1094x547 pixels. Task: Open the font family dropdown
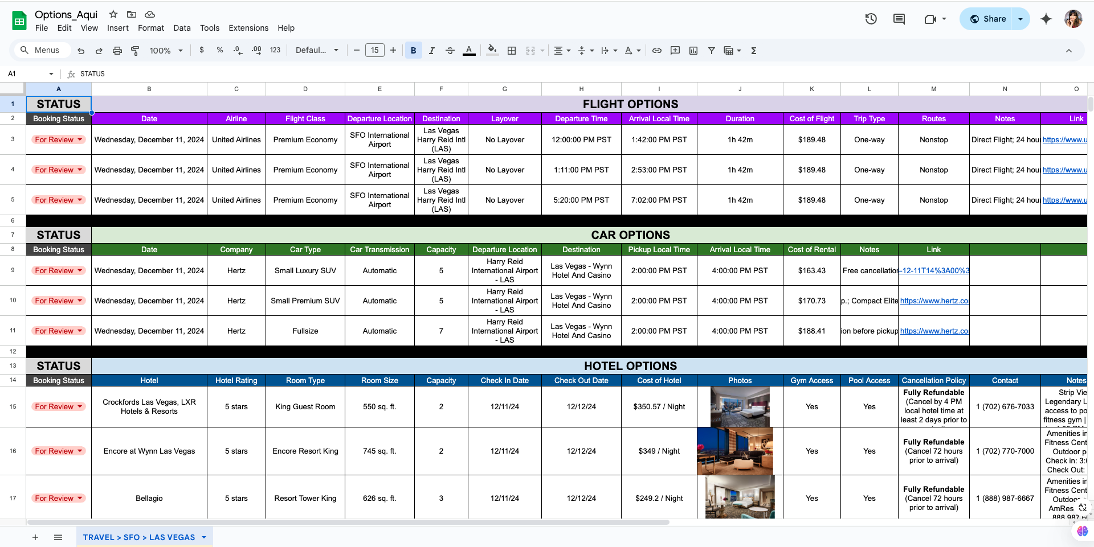click(317, 50)
